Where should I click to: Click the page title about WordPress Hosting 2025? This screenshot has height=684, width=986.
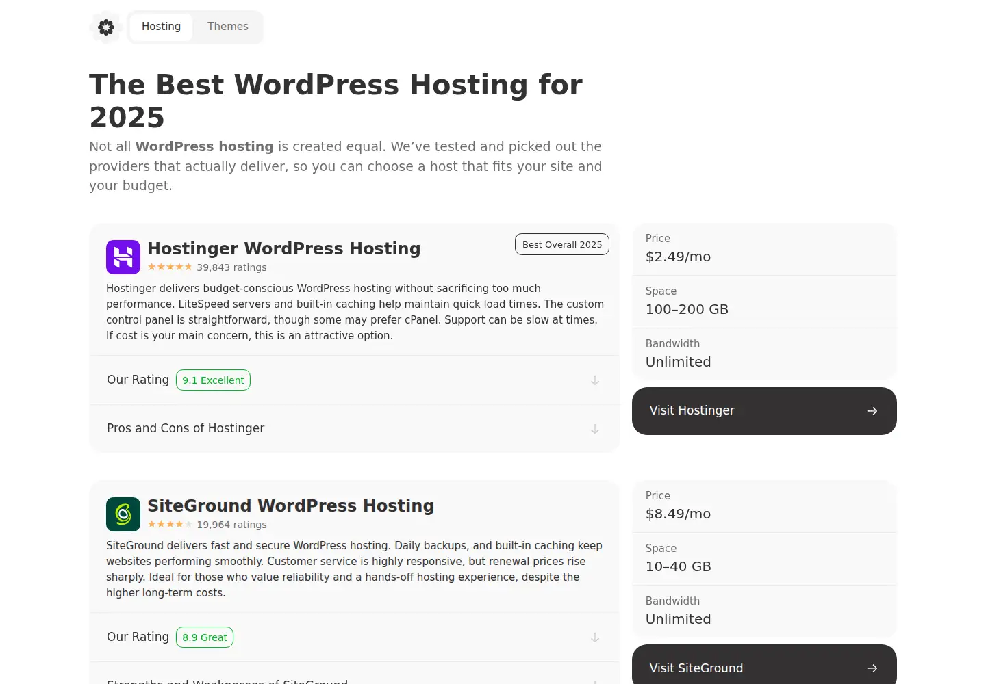tap(336, 101)
